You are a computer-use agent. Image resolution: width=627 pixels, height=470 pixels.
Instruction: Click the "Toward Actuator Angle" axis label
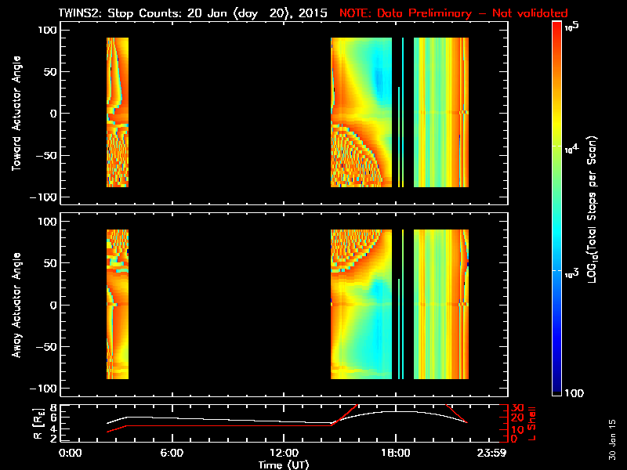(x=16, y=114)
